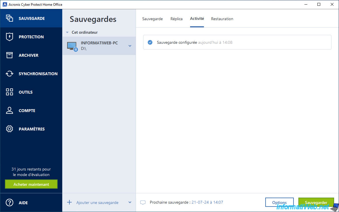Open the Sauvegarde tab
Viewport: 339px width, 212px height.
152,19
